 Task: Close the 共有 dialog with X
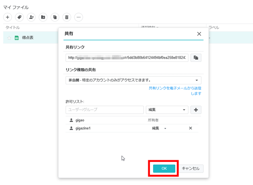pos(199,34)
